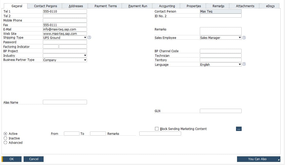285x165 pixels.
Task: Click the Alias Name input field
Action: click(x=65, y=102)
